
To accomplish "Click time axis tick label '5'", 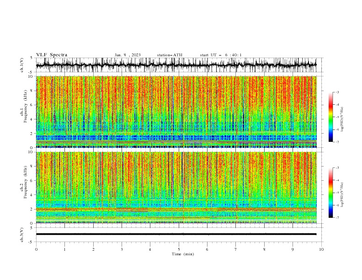I will pos(179,249).
